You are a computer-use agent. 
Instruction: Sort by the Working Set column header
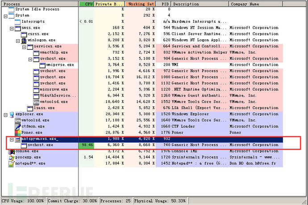pyautogui.click(x=140, y=4)
